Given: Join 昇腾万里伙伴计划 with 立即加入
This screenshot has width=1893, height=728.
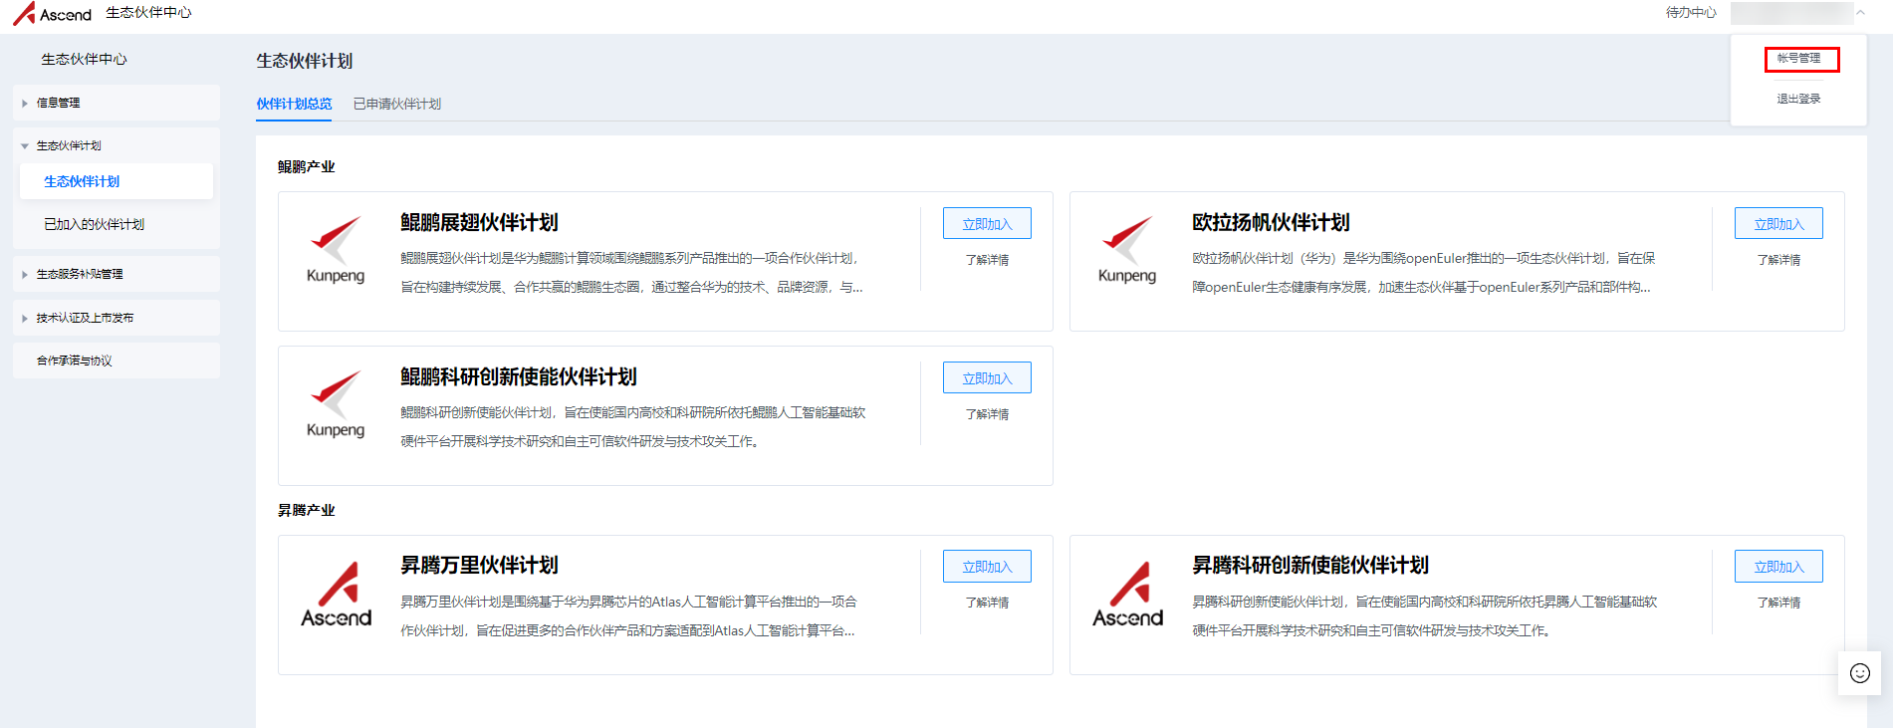Looking at the screenshot, I should (987, 567).
